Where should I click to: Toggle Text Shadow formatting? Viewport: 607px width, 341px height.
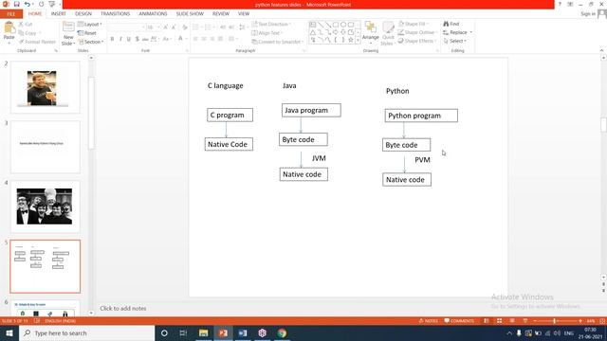click(x=137, y=39)
